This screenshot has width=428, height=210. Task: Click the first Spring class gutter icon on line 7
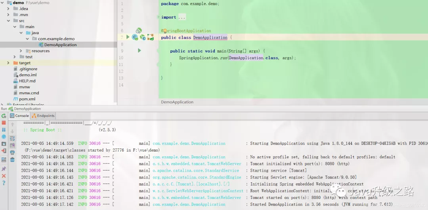tap(135, 37)
